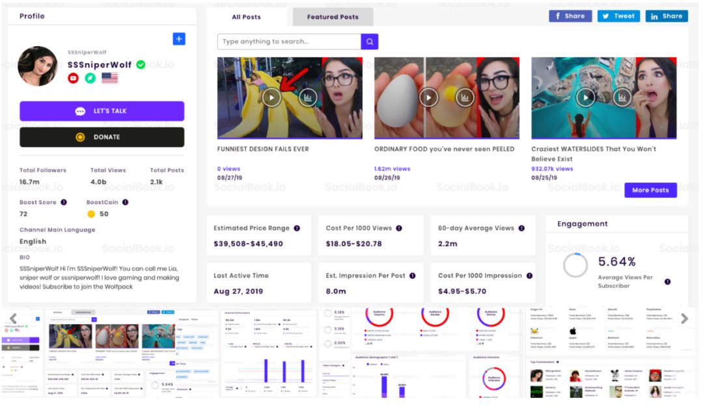
Task: Click the '1.62m views' link
Action: [393, 169]
